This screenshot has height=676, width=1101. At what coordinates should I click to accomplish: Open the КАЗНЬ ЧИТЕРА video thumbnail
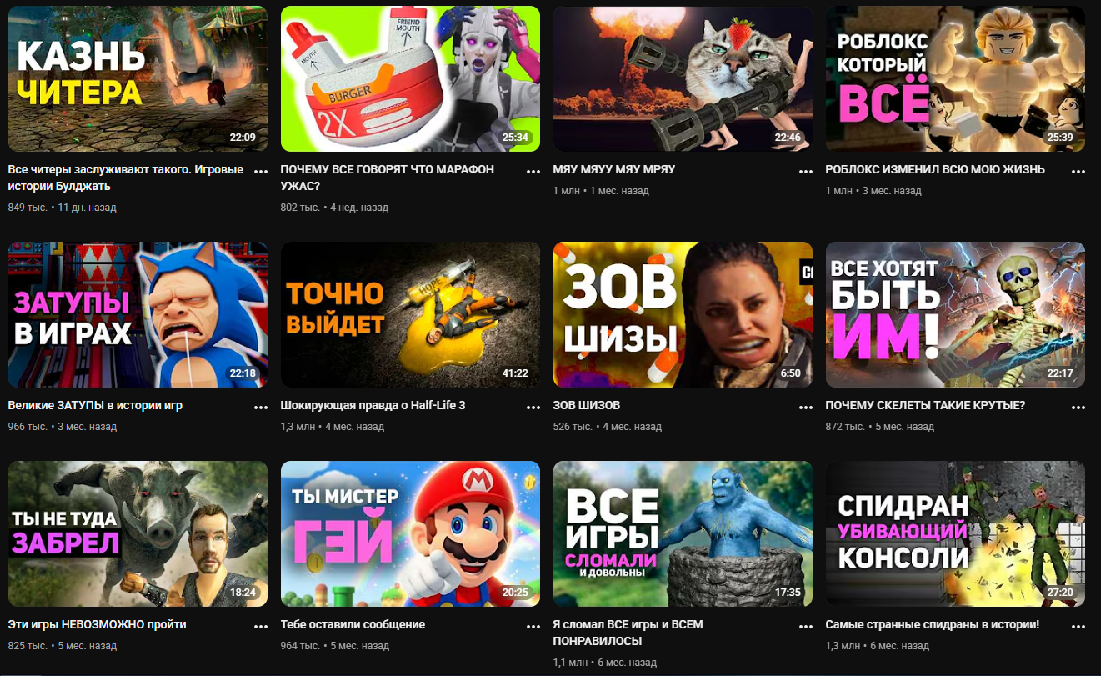[x=138, y=79]
